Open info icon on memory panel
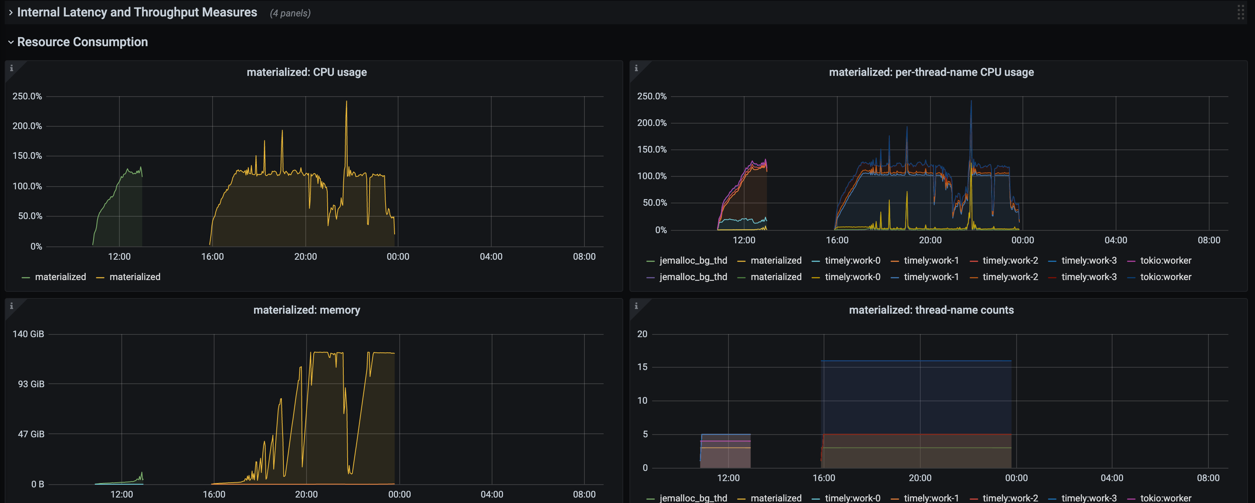The image size is (1255, 503). pos(12,306)
